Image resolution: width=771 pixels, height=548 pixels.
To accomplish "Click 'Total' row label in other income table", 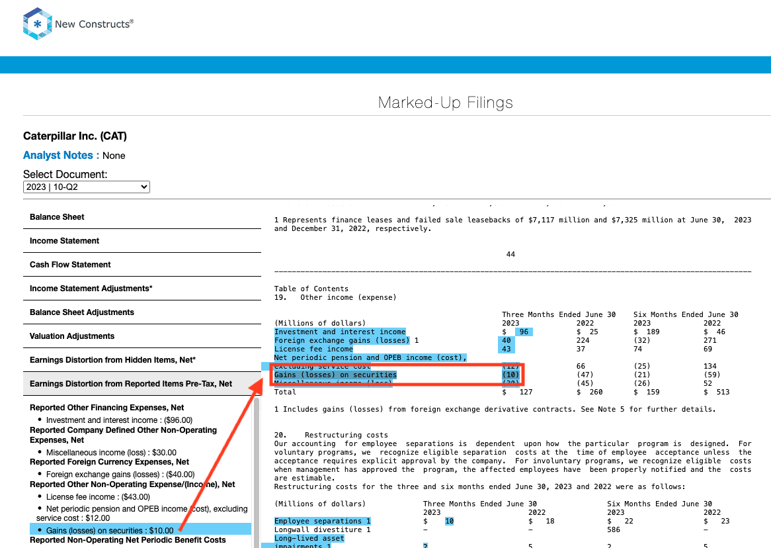I will point(285,392).
